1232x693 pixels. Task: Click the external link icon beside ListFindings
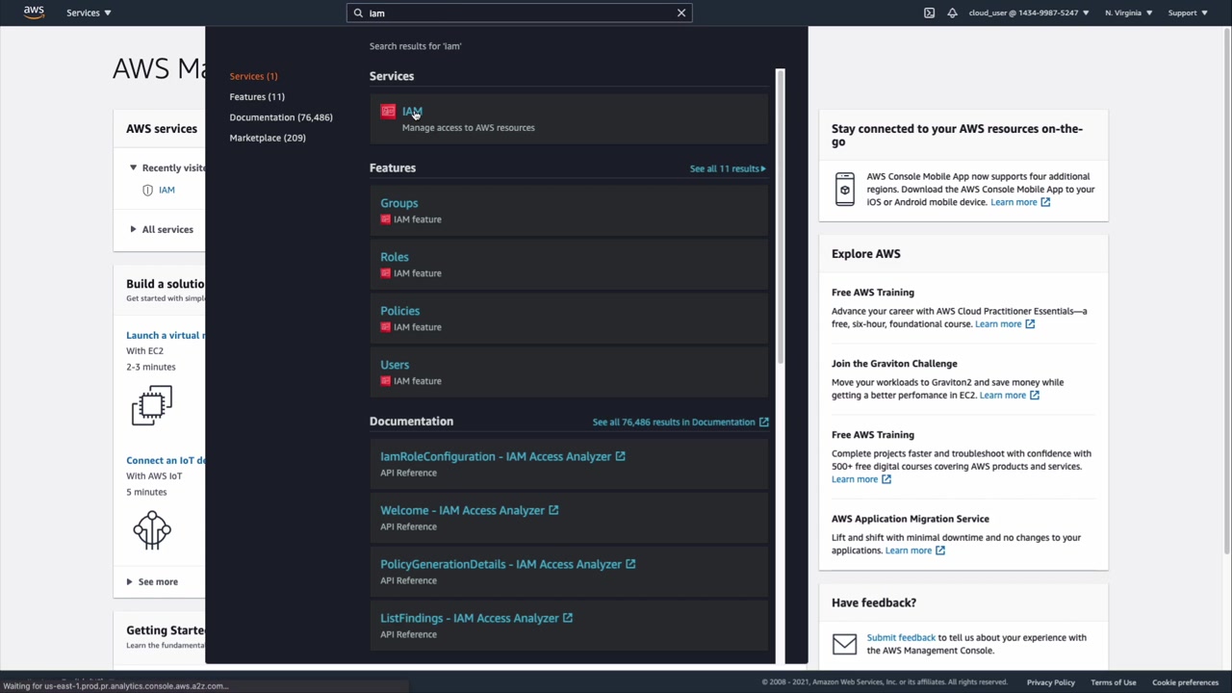click(x=567, y=618)
